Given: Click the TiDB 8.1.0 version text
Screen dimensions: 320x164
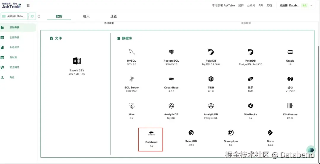Looking at the screenshot, I should [211, 91].
